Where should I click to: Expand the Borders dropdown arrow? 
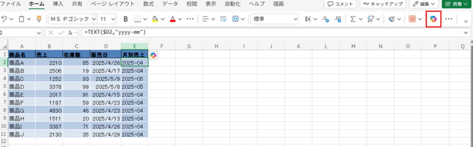(x=145, y=19)
